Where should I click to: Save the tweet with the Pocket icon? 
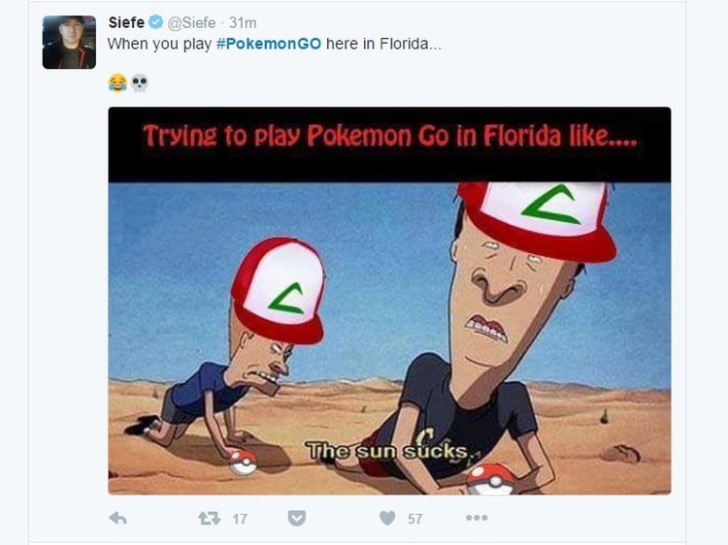(296, 518)
